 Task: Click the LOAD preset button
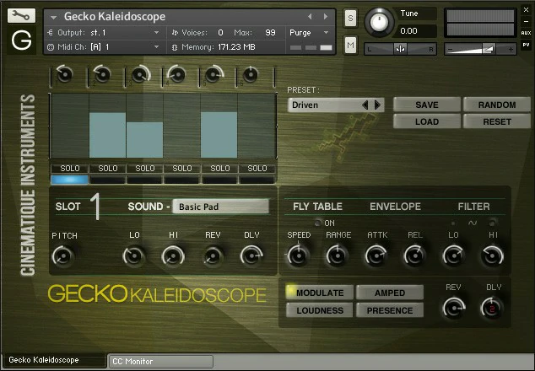[x=427, y=121]
